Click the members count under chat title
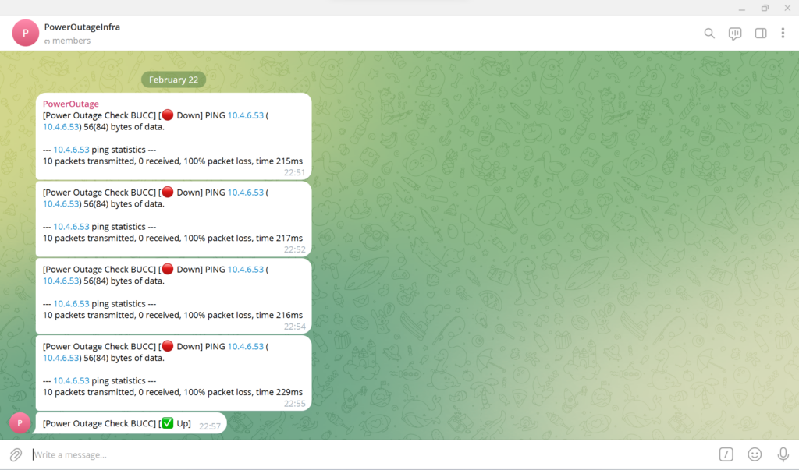The image size is (799, 470). (x=70, y=41)
